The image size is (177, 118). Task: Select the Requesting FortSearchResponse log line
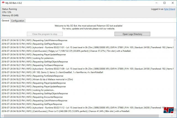(x=32, y=65)
